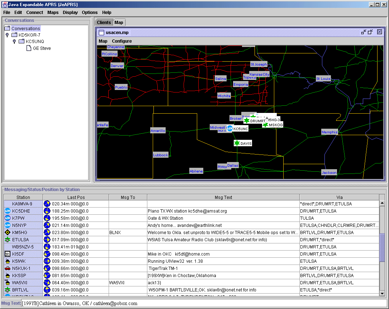Screen dimensions: 389x309
Task: Collapse the KD5KGR-7 conversation node
Action: coord(7,35)
